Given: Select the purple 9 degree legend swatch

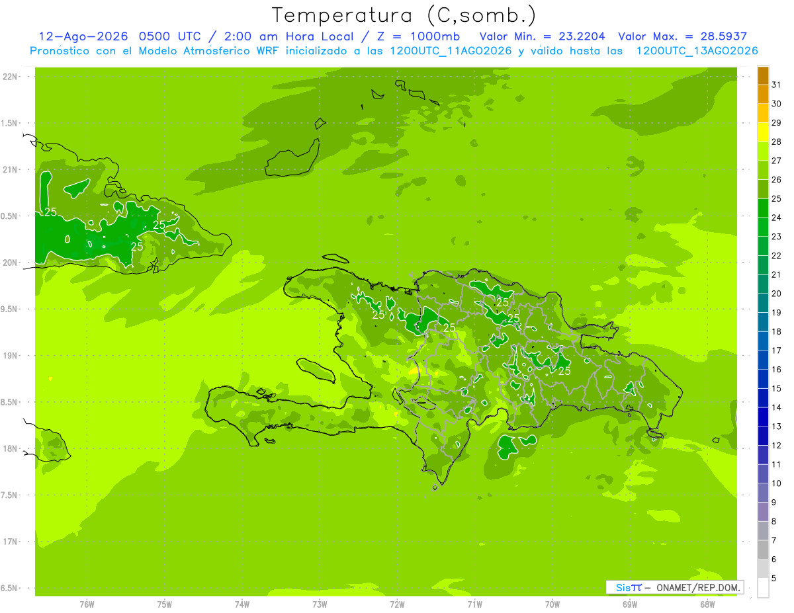Looking at the screenshot, I should point(763,493).
